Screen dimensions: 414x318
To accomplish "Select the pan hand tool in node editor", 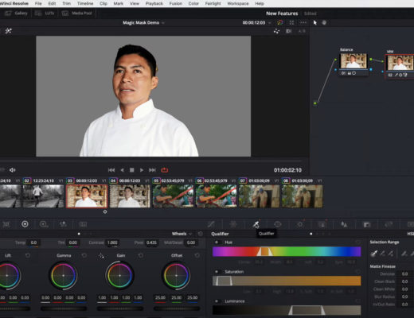I will 324,22.
